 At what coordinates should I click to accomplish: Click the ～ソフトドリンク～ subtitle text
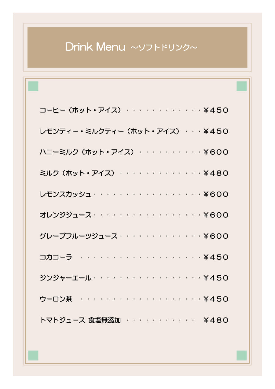[164, 48]
